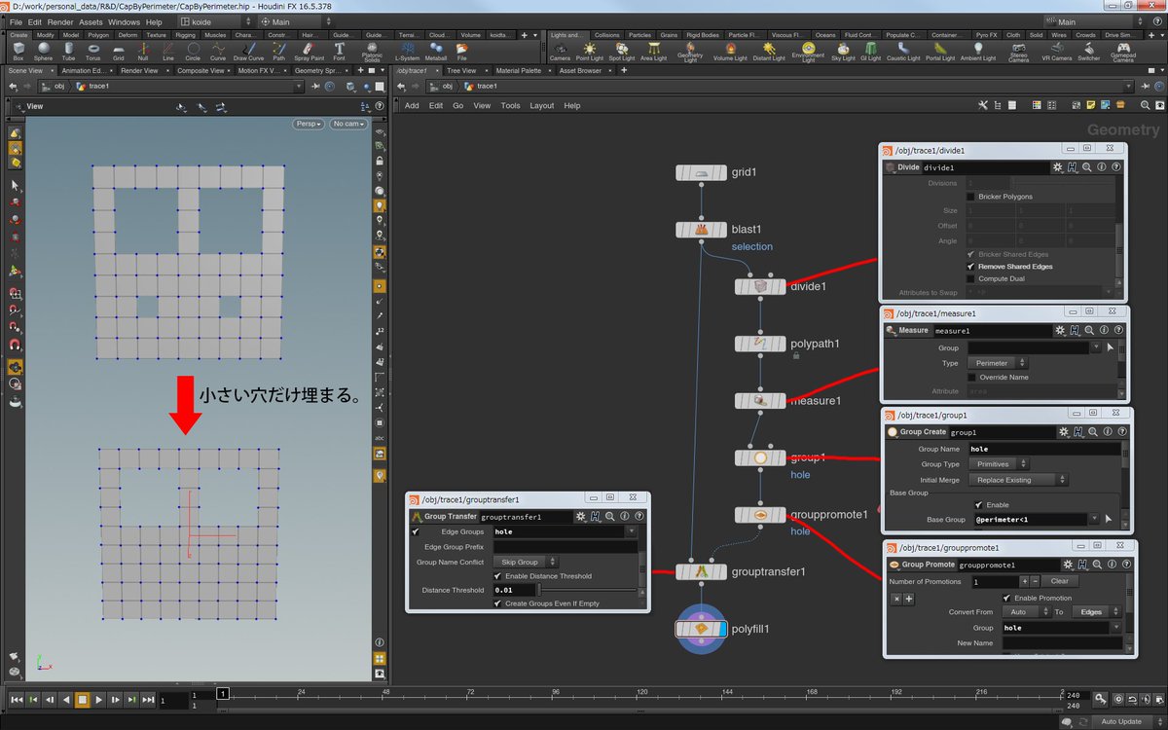Viewport: 1168px width, 730px height.
Task: Toggle Override Name checkbox in measure1
Action: point(970,377)
